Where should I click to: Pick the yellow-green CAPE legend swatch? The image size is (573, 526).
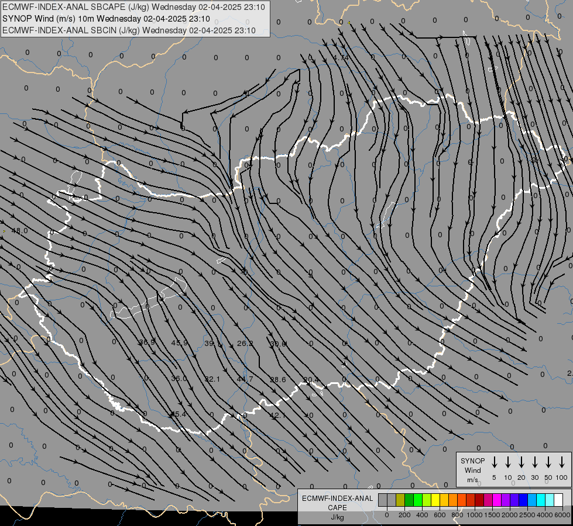(427, 500)
